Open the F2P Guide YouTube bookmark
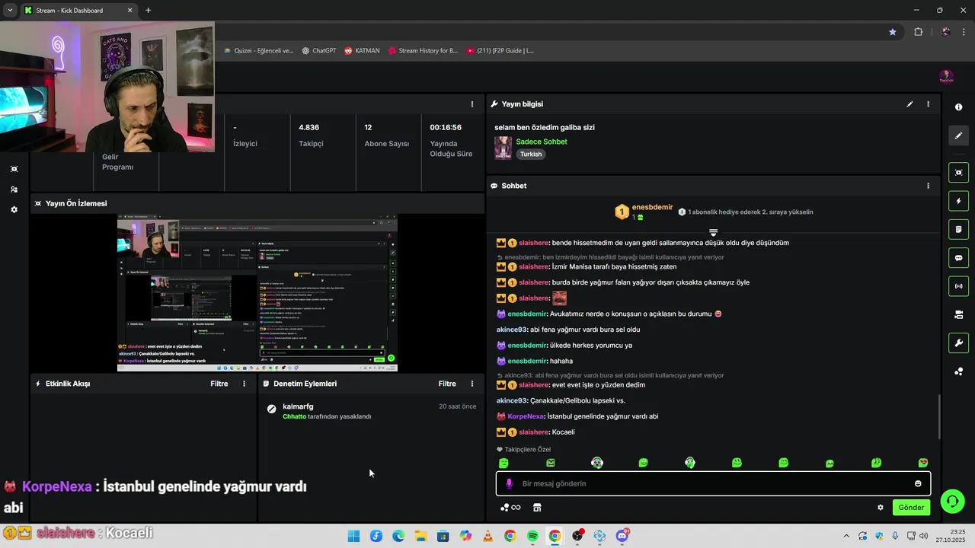The image size is (975, 548). point(500,51)
